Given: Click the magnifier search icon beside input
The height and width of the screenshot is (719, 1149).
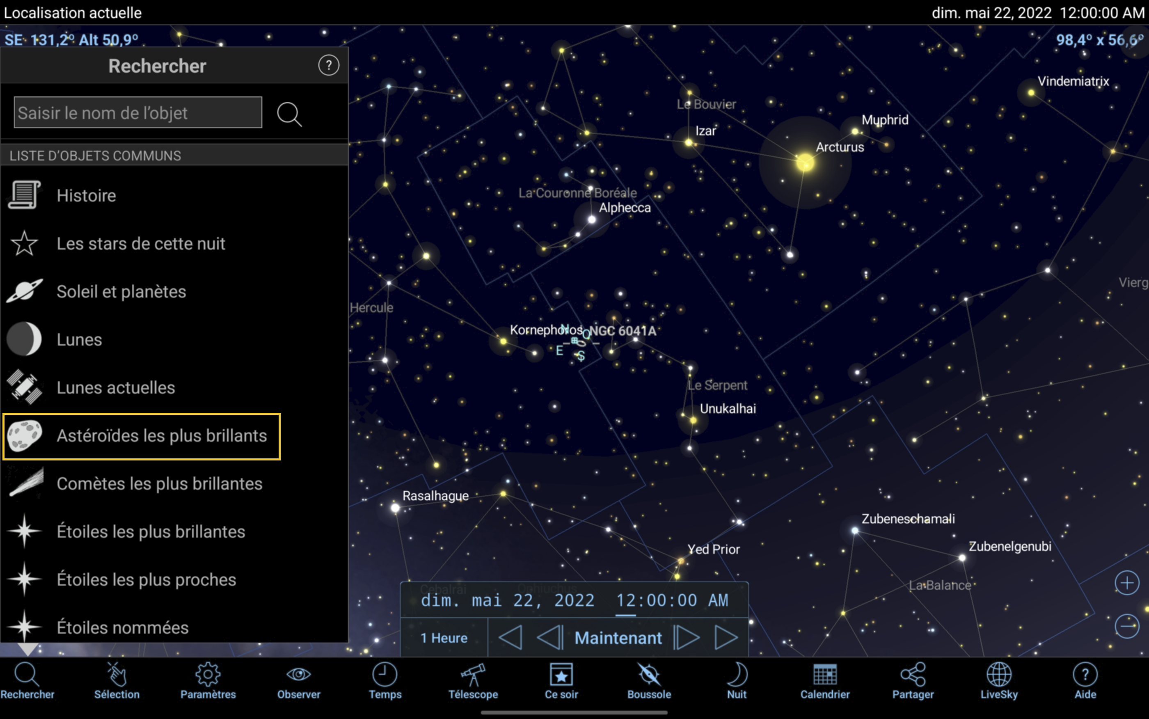Looking at the screenshot, I should pyautogui.click(x=289, y=114).
